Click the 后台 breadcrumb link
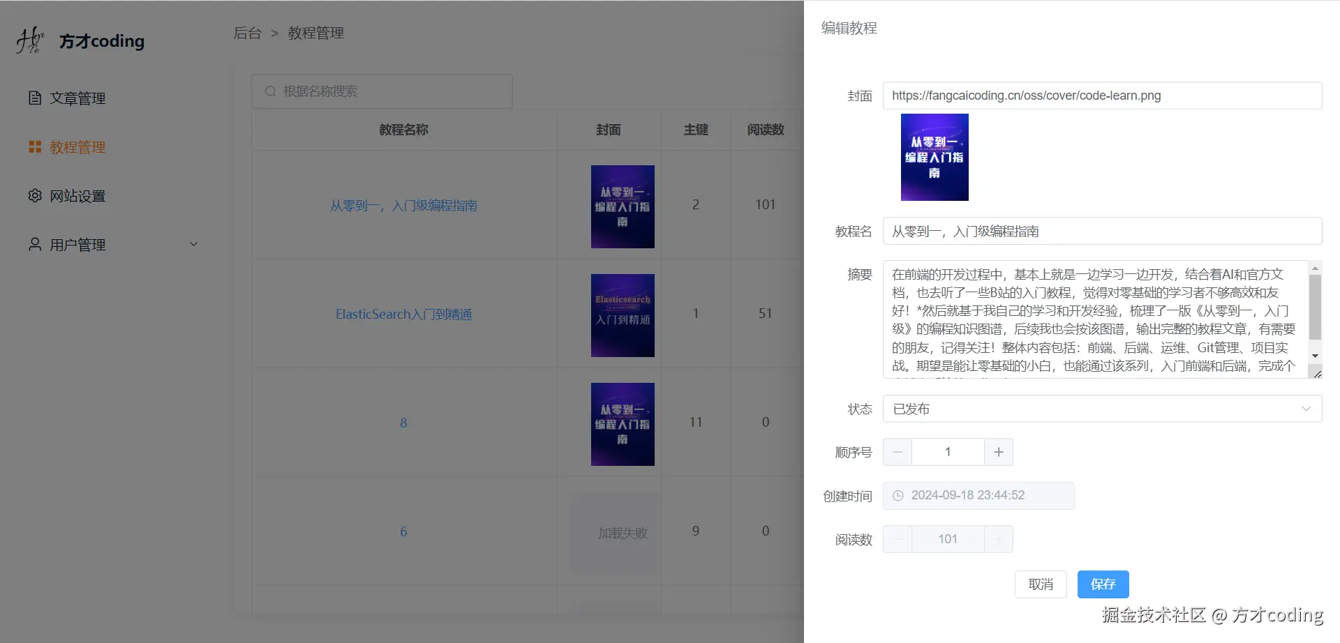 click(247, 33)
